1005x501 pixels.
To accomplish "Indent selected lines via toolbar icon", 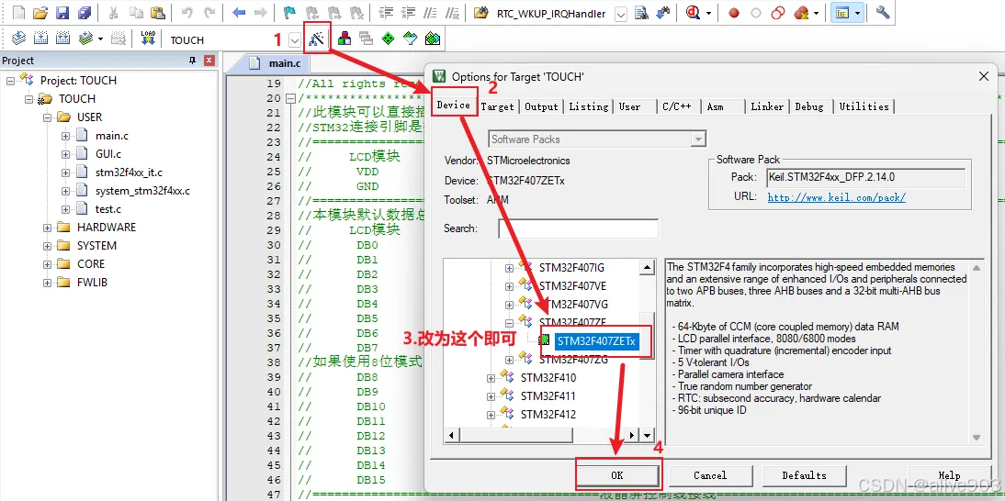I will (x=386, y=12).
